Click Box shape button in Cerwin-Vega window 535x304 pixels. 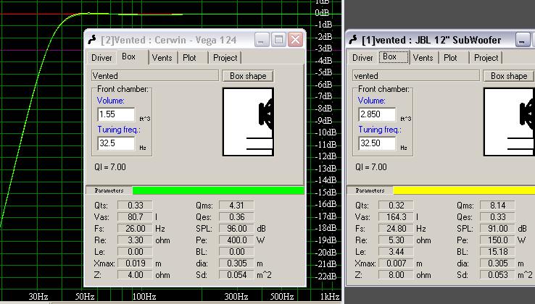[x=248, y=76]
